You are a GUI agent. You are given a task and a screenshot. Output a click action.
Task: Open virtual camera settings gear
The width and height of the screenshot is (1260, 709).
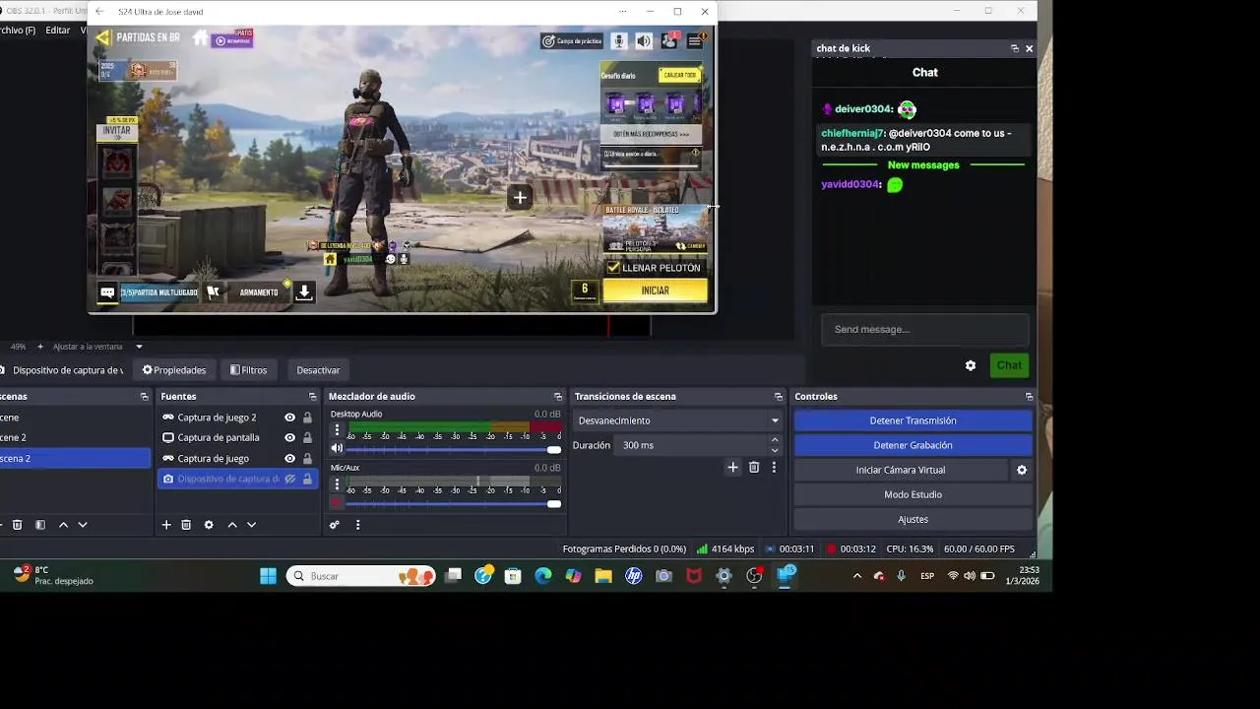coord(1022,470)
